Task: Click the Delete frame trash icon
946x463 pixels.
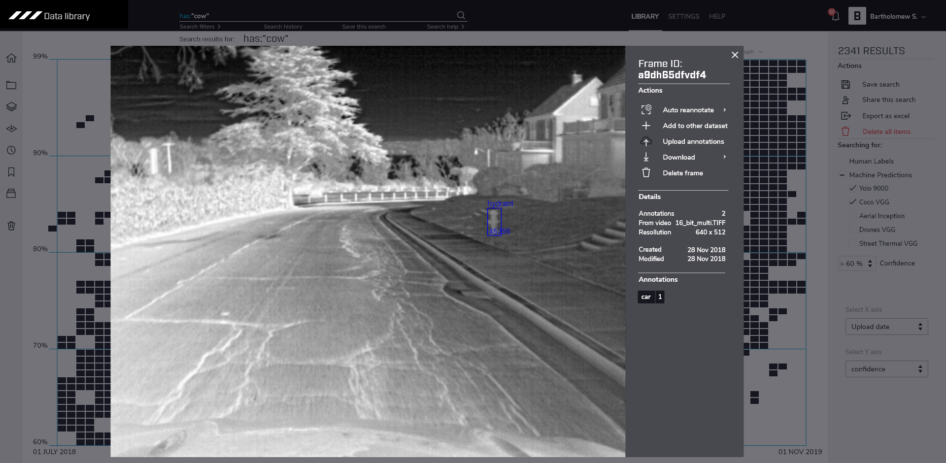Action: (x=646, y=173)
